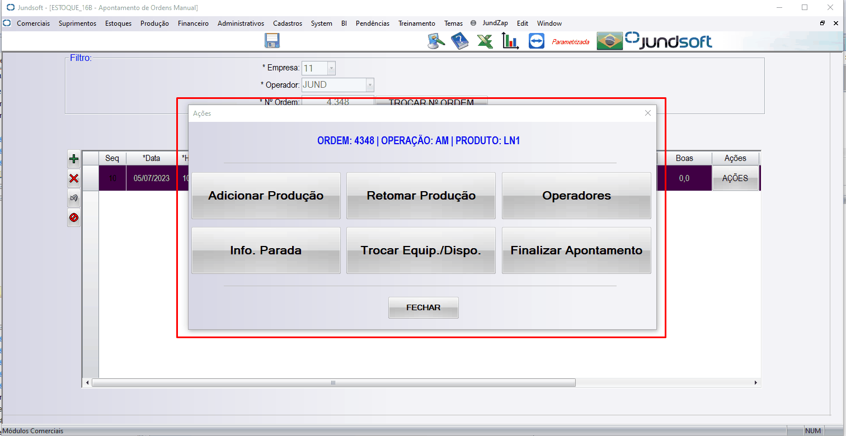Select the Brazil flag language icon
The image size is (846, 436).
tap(610, 41)
